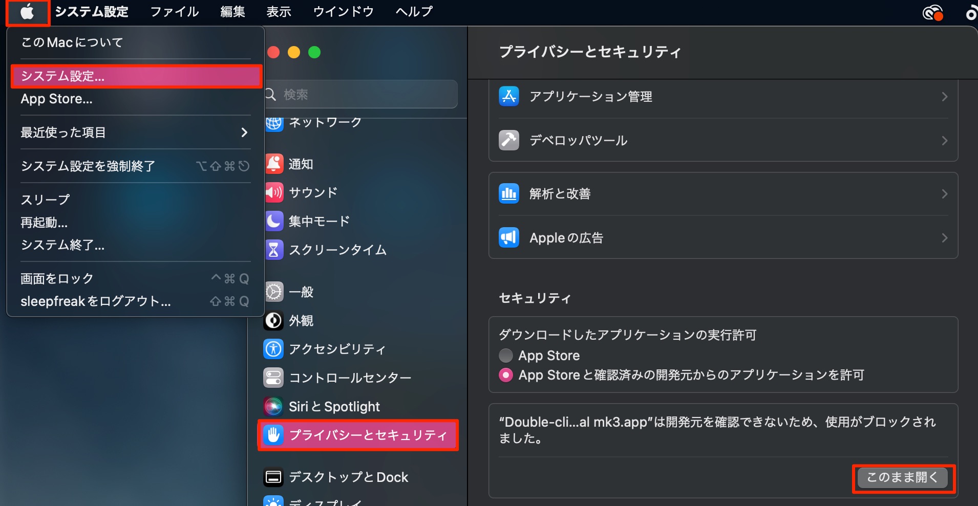Click the Siri と Spotlight icon

tap(274, 406)
